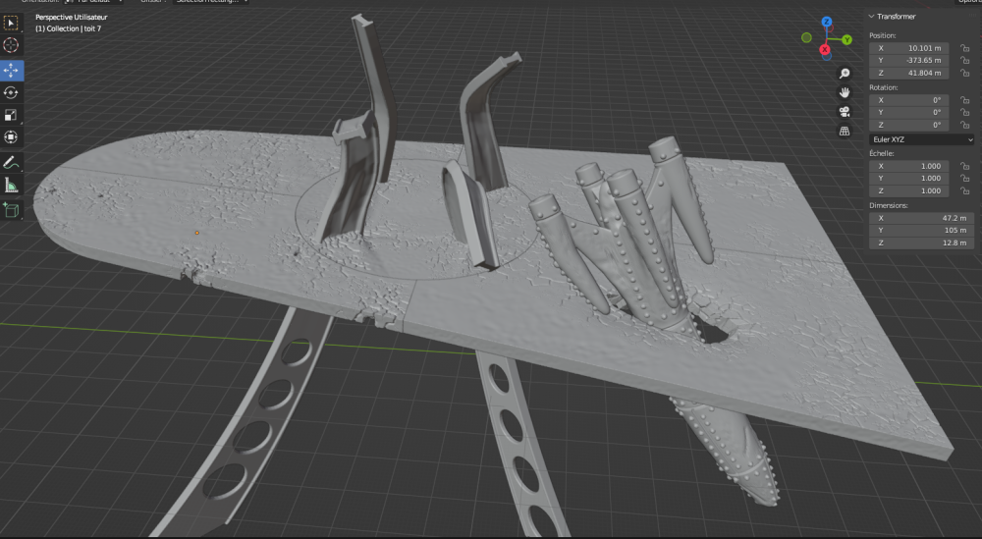Click Dimensions X field showing 47.2 m
Screen dimensions: 982x539
tap(921, 218)
